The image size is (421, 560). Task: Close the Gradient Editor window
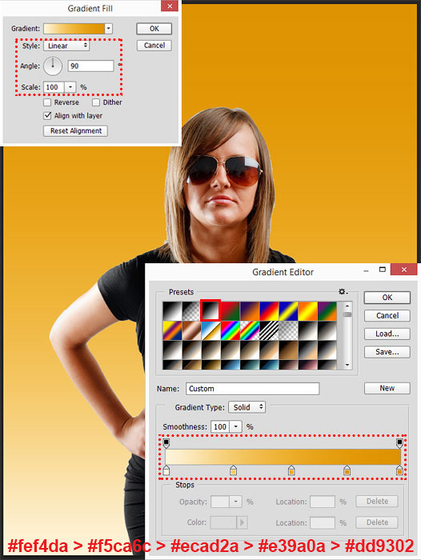403,270
